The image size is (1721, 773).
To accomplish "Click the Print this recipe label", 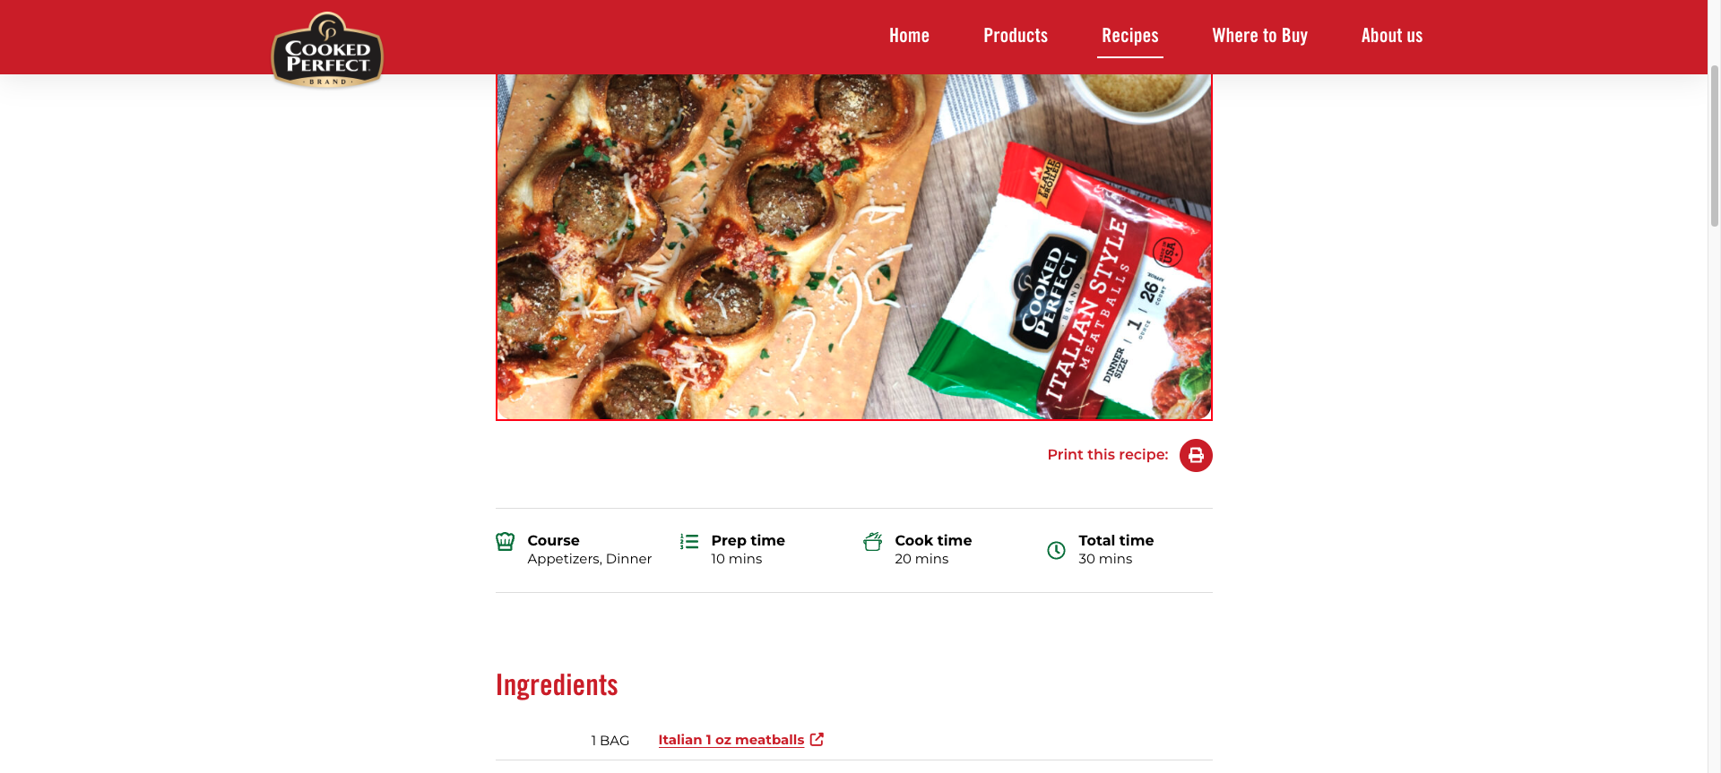I will pyautogui.click(x=1108, y=455).
